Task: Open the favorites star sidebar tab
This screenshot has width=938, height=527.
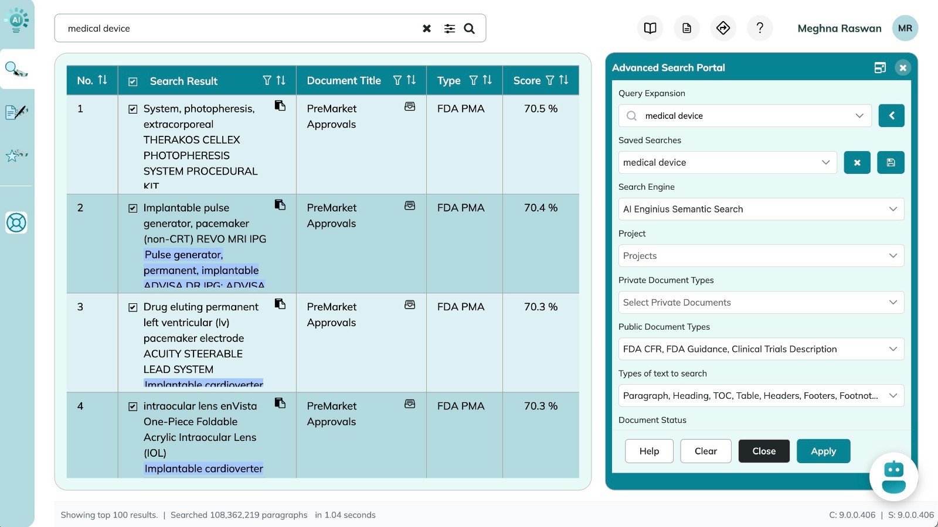Action: point(16,155)
